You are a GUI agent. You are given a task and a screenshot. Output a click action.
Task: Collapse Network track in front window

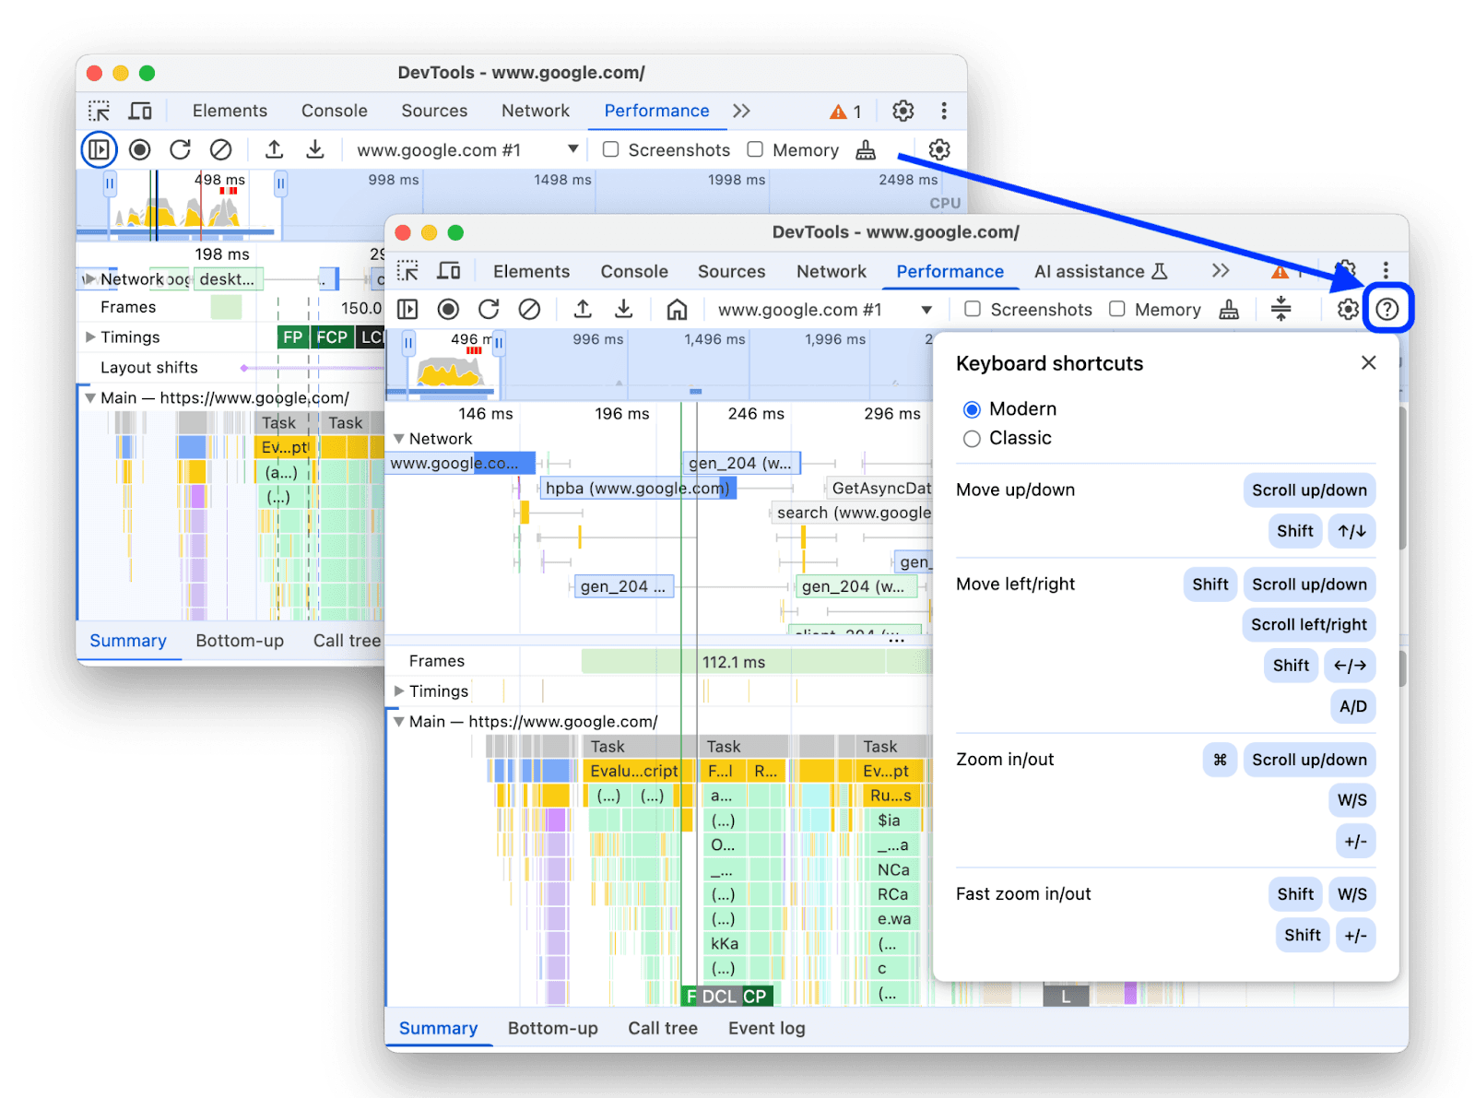pos(399,439)
